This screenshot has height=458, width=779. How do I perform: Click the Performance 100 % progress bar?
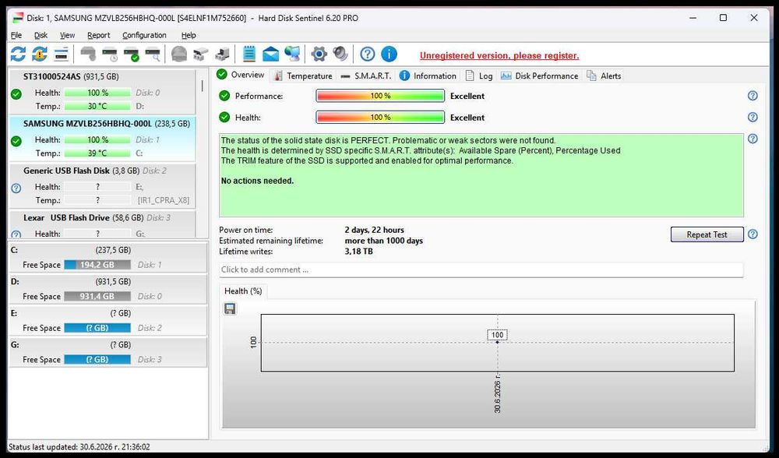[380, 96]
